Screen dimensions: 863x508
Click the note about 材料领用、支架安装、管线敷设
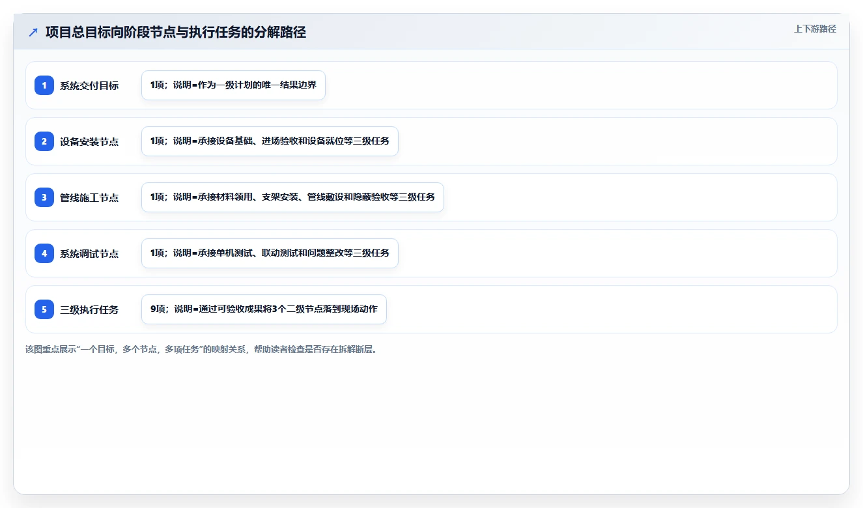click(292, 197)
